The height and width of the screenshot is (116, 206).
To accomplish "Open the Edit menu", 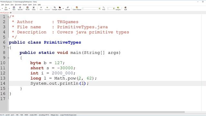I will (x=3, y=5).
